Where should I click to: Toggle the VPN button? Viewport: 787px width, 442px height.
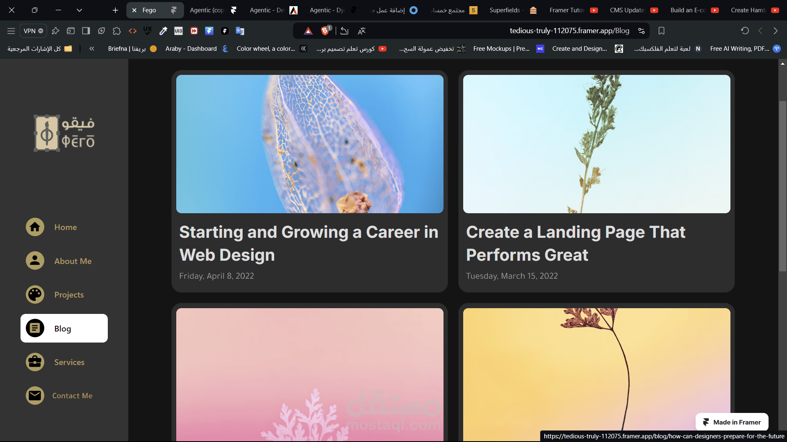[x=33, y=31]
